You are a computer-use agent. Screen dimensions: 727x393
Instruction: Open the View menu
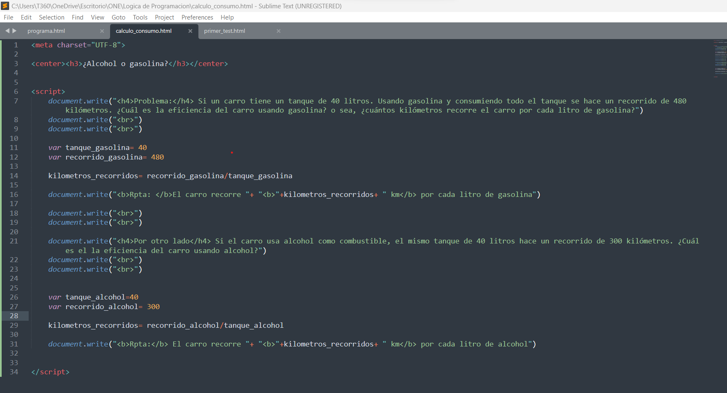(98, 17)
